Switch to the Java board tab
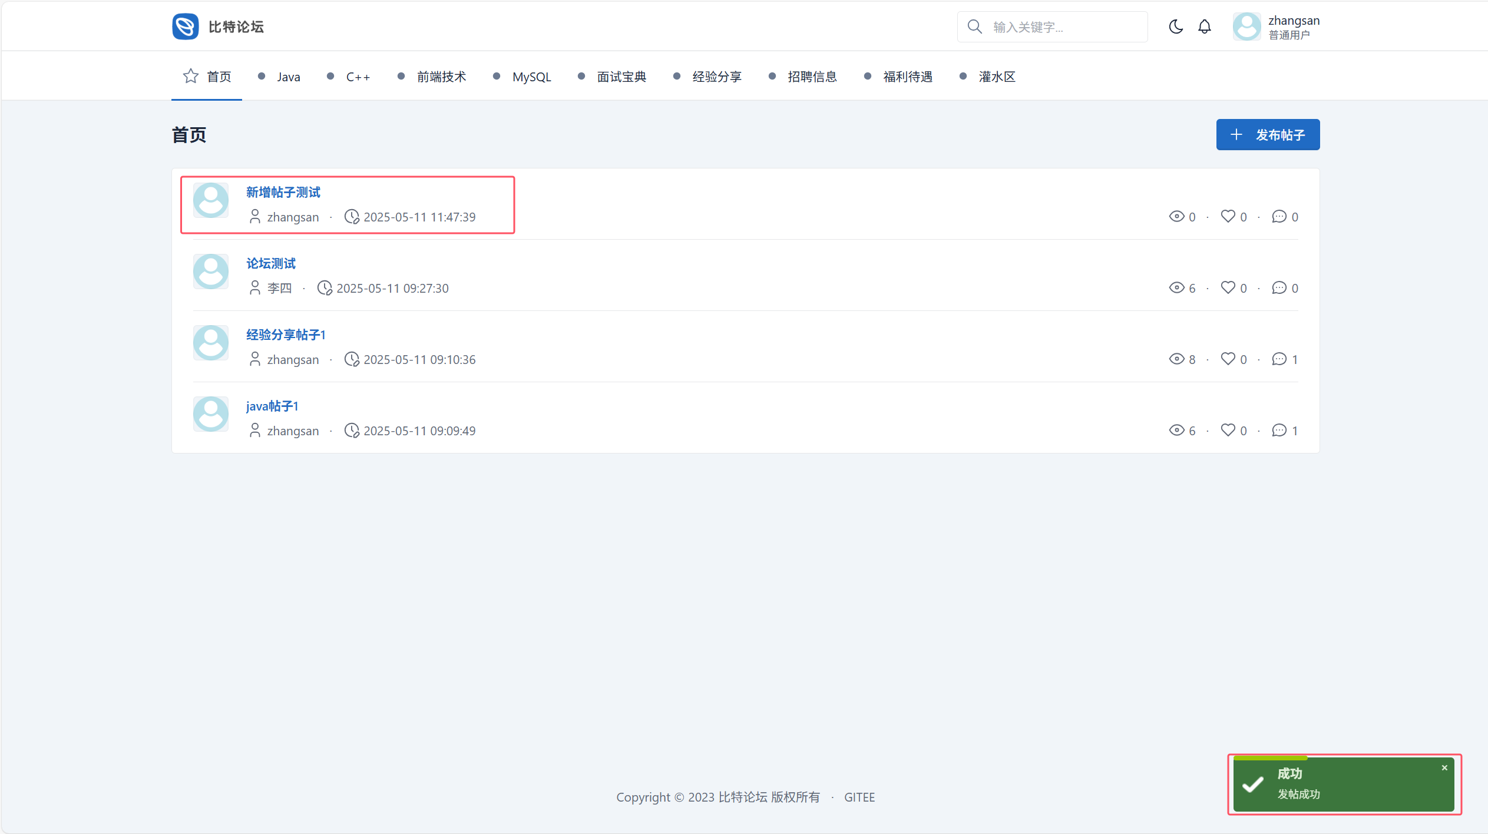The image size is (1488, 834). (288, 77)
